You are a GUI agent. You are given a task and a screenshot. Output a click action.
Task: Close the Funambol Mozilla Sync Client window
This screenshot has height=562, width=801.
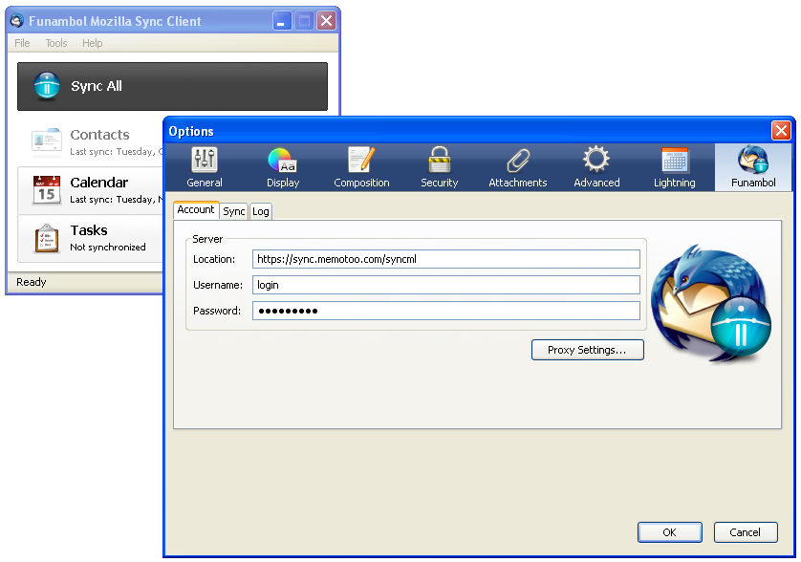point(327,21)
